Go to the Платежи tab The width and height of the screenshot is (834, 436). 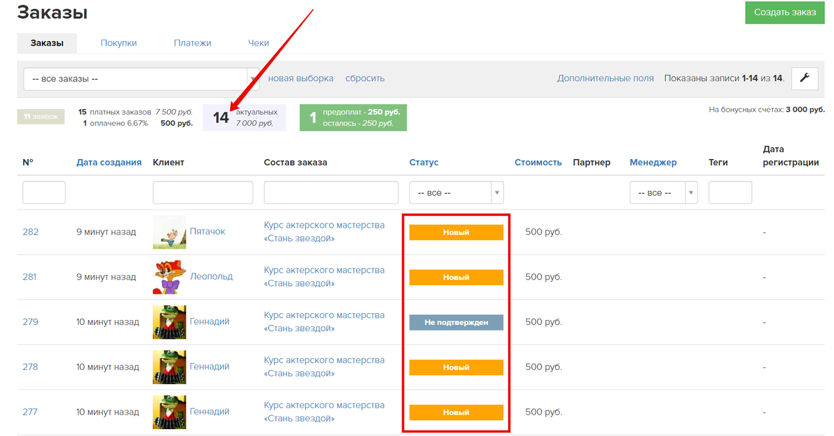click(193, 43)
